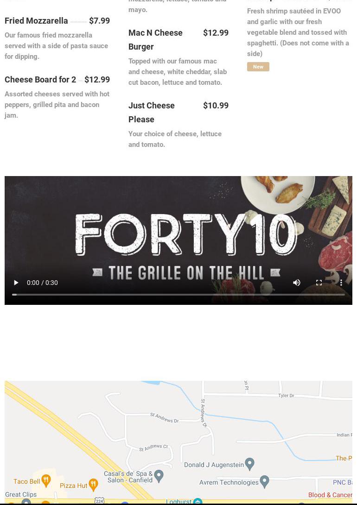Click the New badge on shrimp dish
Screen dimensions: 357x505
(x=258, y=67)
